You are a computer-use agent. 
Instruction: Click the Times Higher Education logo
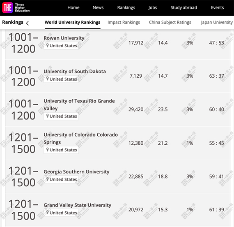[x=16, y=8]
